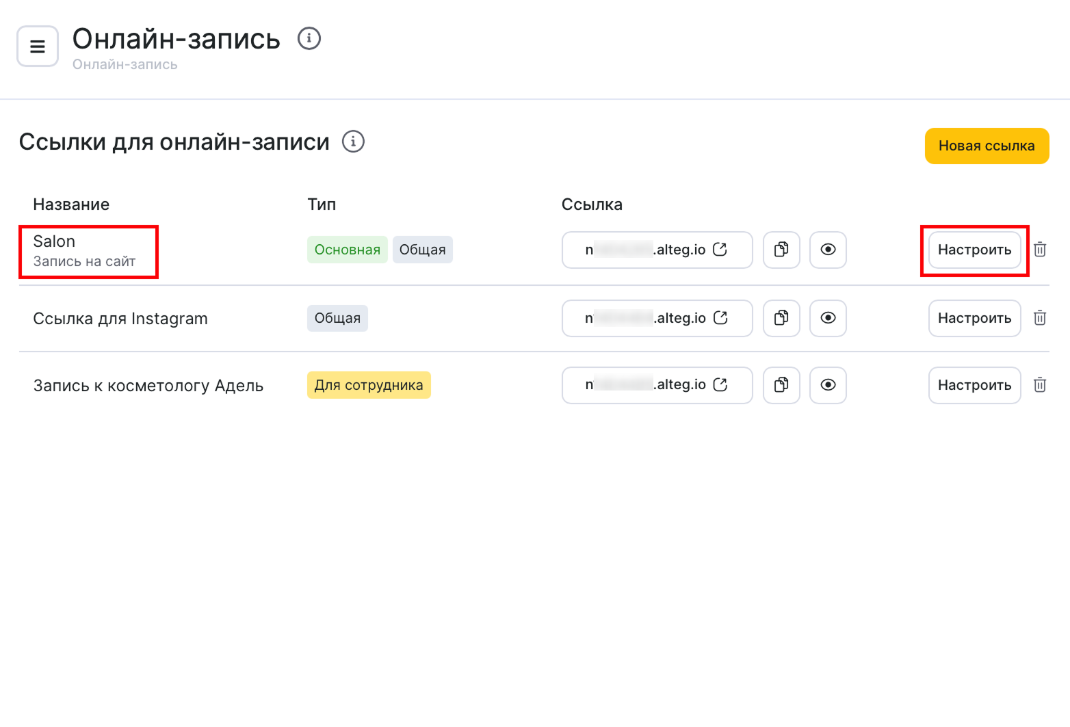Delete the Запись к косметологу Адель link
The image size is (1070, 727).
tap(1040, 385)
